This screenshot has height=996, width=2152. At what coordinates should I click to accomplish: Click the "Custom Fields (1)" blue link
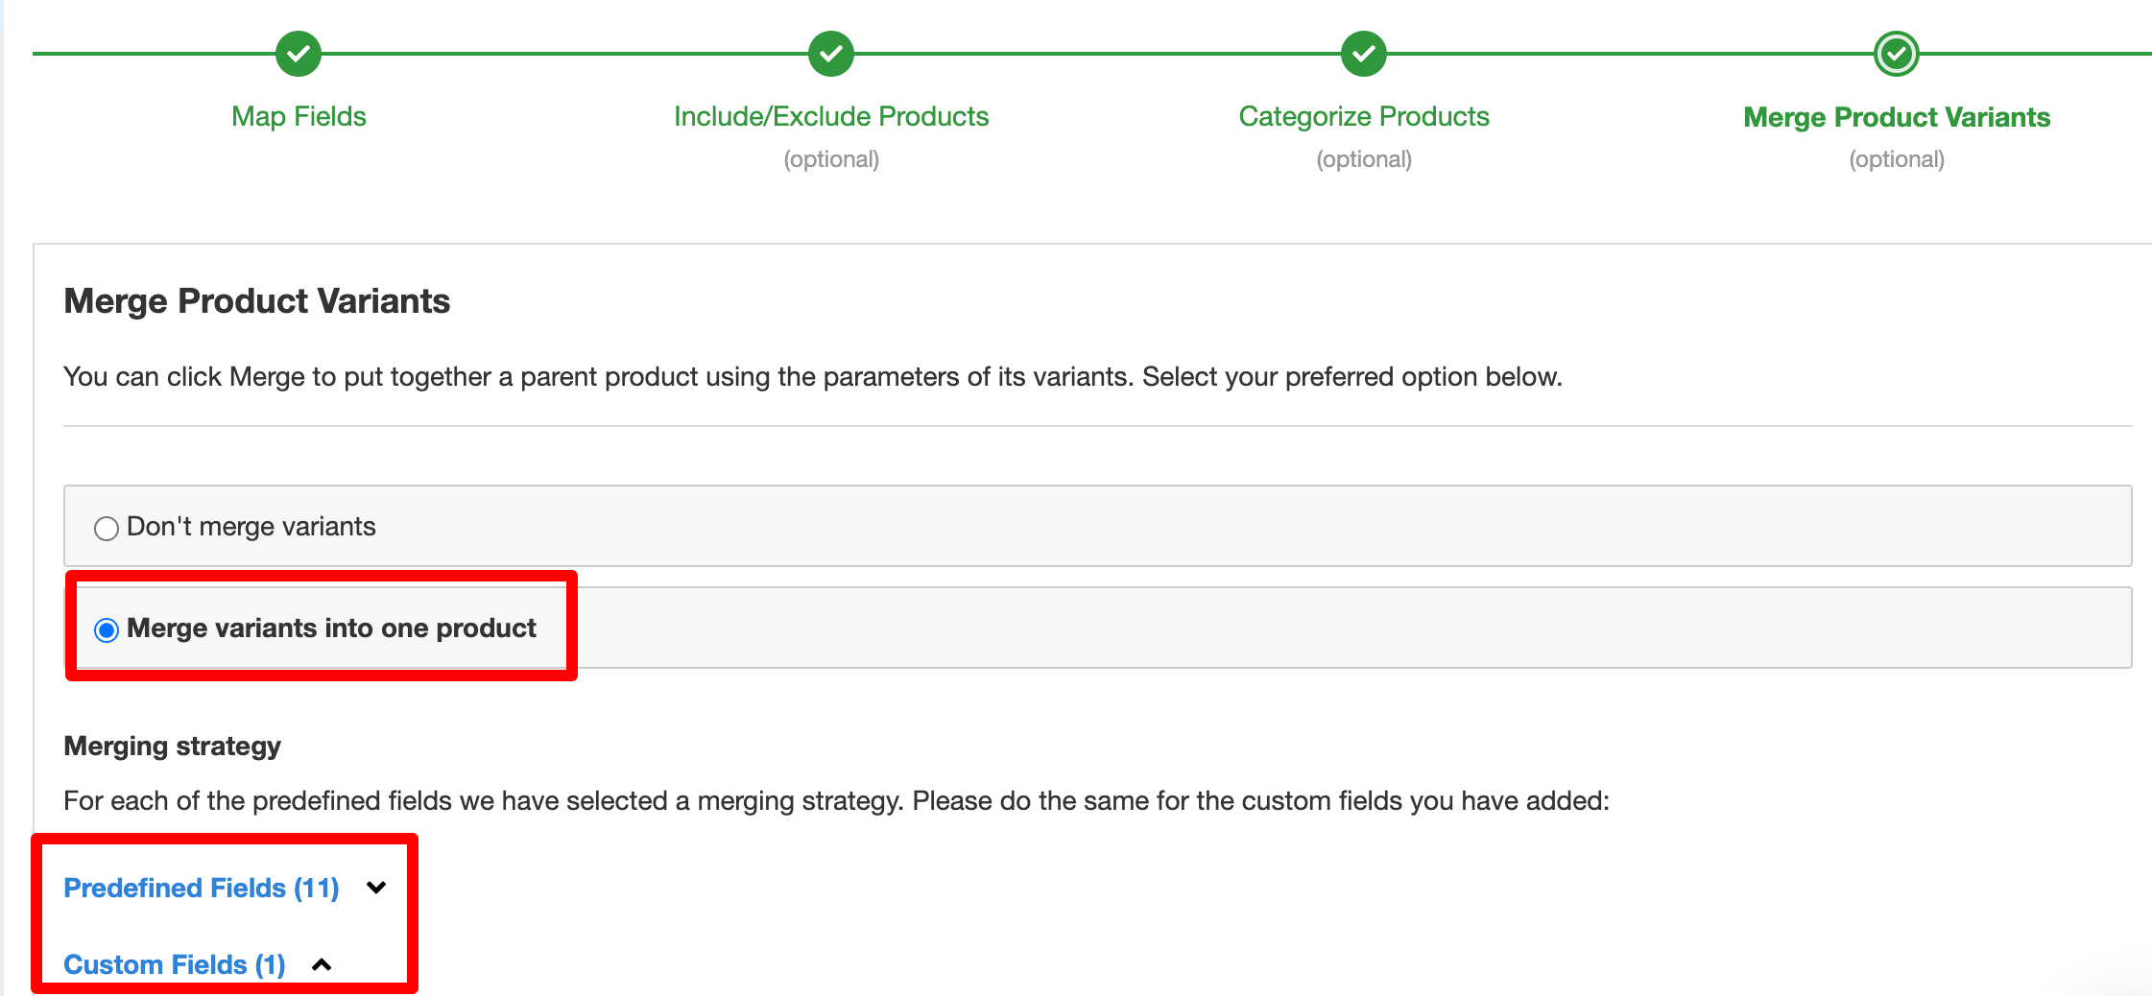click(x=174, y=964)
